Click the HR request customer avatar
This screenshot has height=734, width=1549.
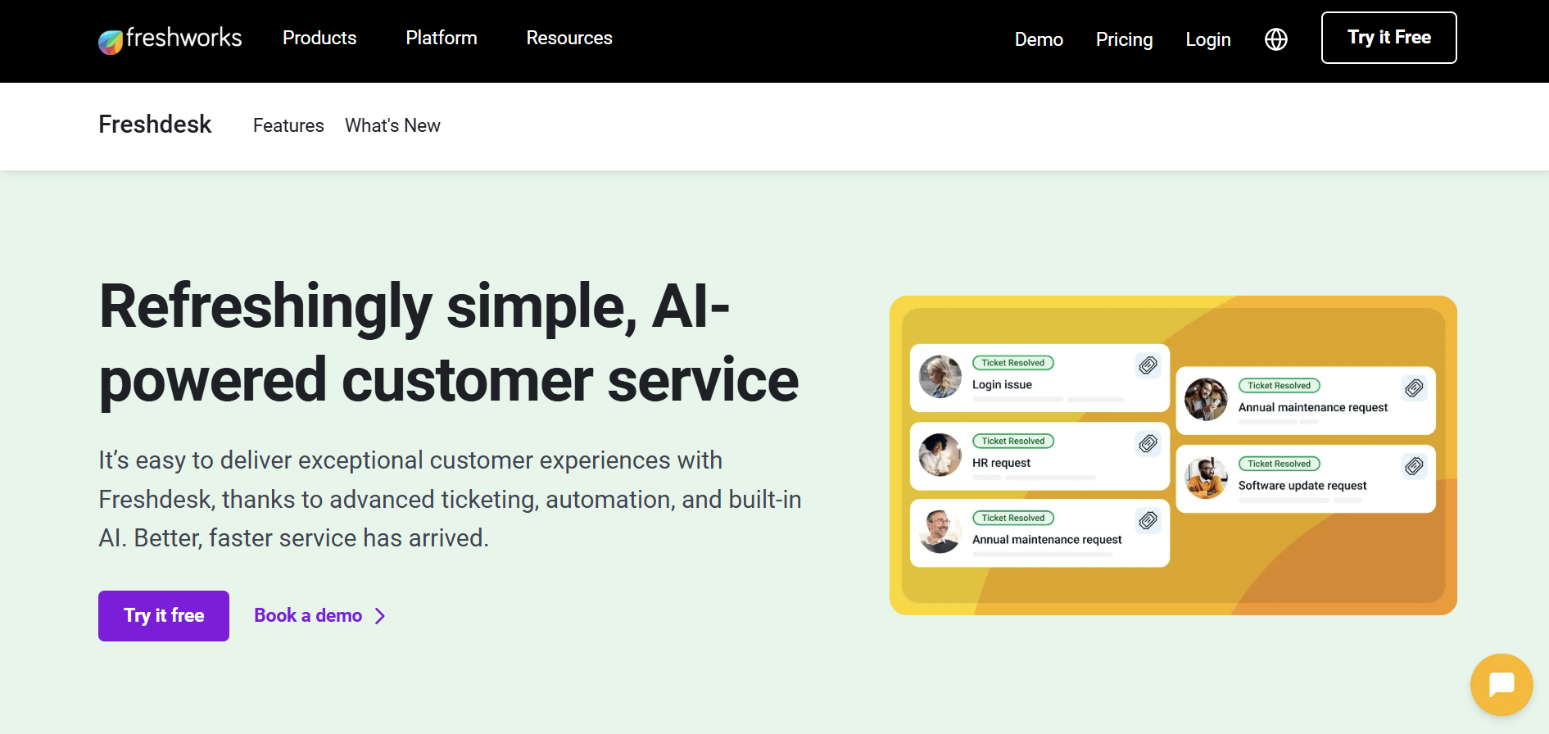click(x=940, y=455)
